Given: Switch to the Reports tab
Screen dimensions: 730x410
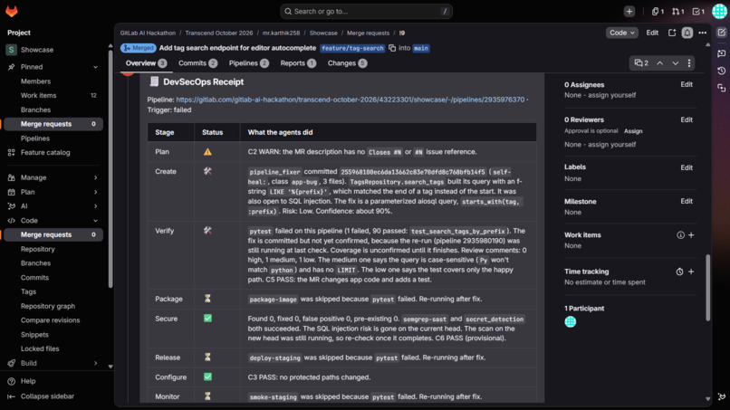Looking at the screenshot, I should 298,63.
